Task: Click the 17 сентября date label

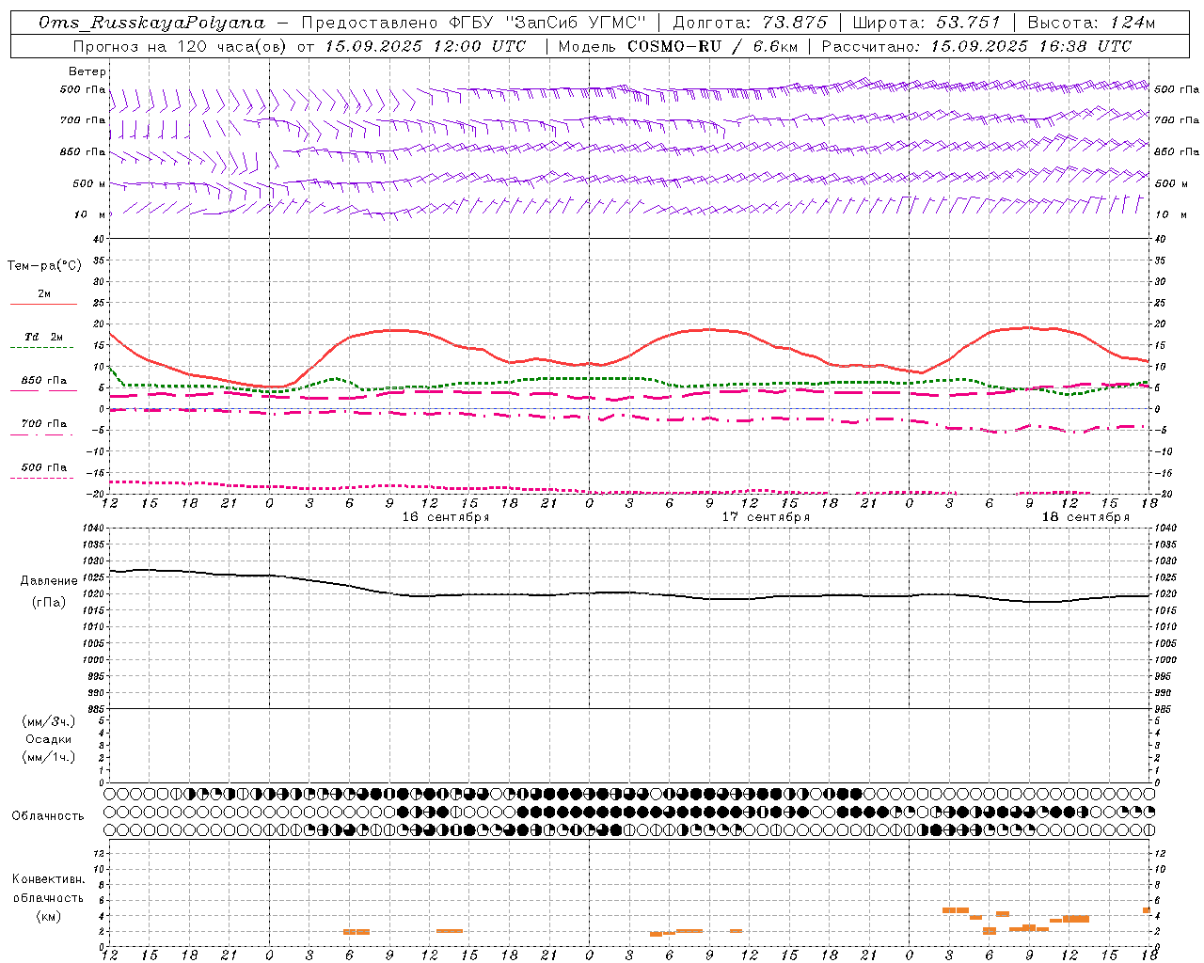Action: coord(766,517)
